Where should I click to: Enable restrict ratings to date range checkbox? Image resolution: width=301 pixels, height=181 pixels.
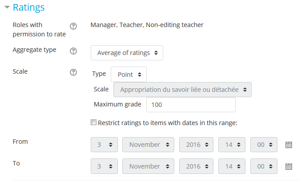point(93,122)
